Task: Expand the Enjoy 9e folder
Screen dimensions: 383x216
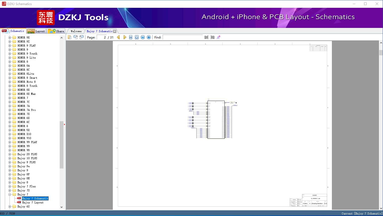Action: click(10, 166)
